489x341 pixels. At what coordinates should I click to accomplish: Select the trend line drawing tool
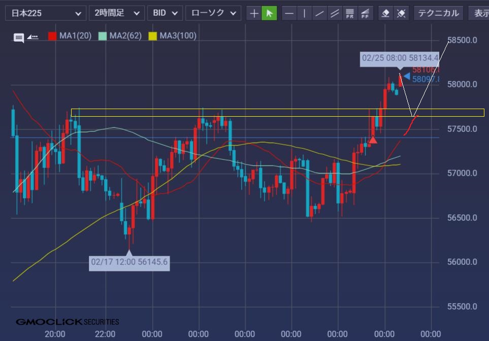(319, 13)
